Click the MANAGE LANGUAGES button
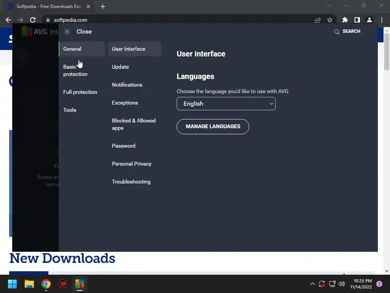The width and height of the screenshot is (390, 293). click(x=213, y=127)
